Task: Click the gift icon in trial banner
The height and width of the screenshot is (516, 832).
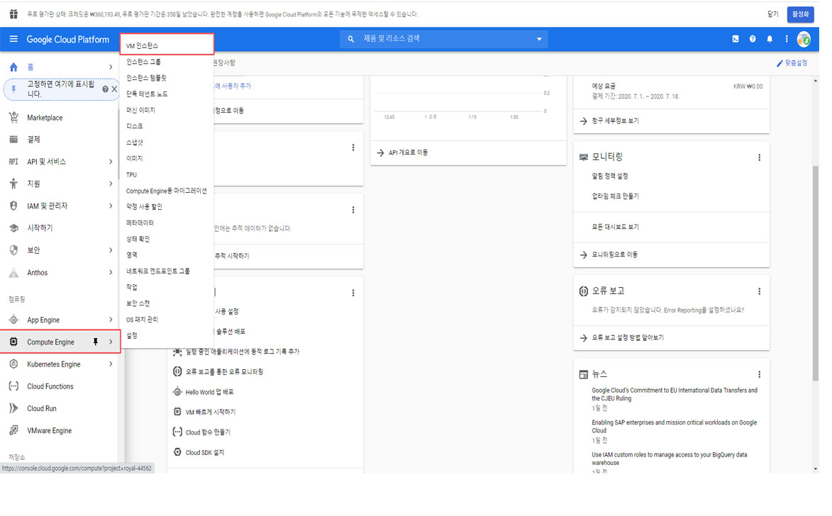Action: pyautogui.click(x=13, y=14)
